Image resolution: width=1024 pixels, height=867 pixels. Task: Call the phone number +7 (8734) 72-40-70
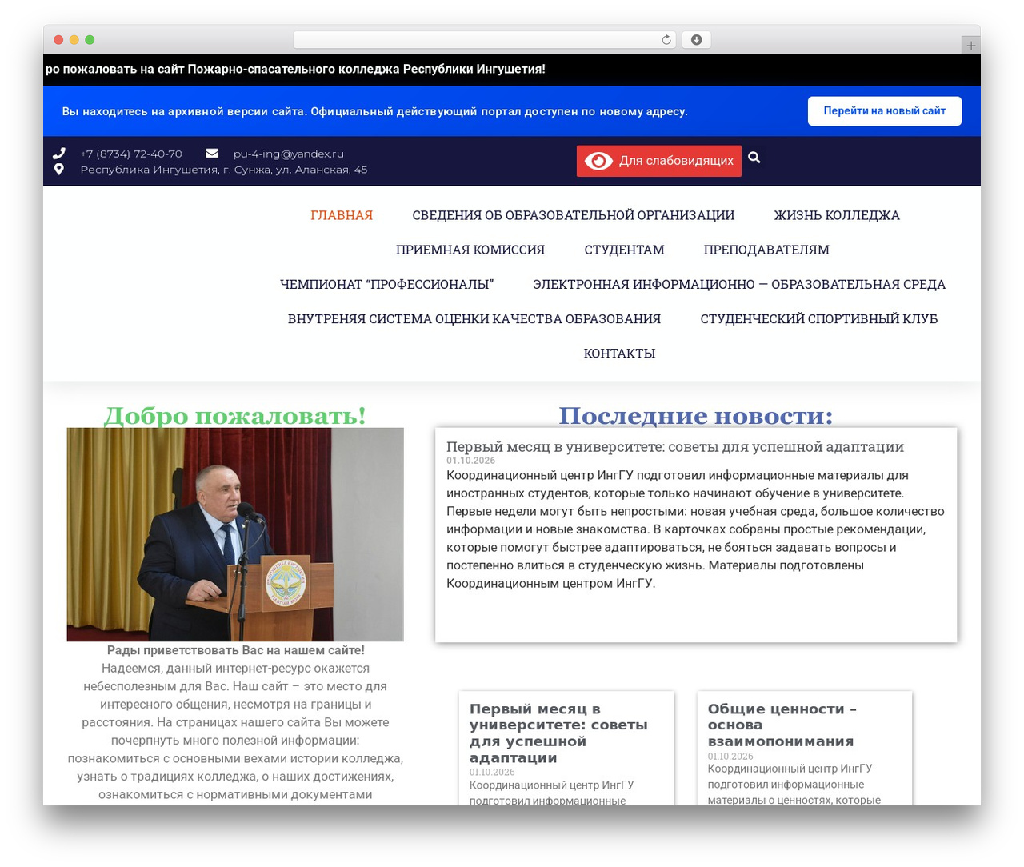tap(131, 154)
